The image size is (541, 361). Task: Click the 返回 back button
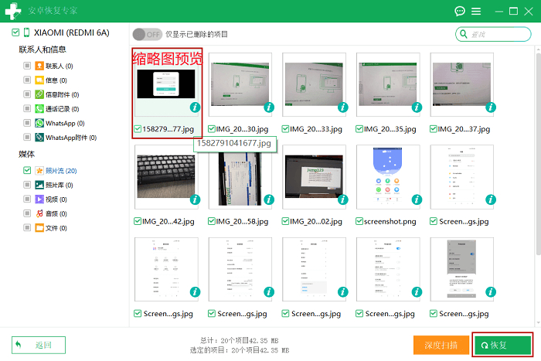tap(39, 345)
